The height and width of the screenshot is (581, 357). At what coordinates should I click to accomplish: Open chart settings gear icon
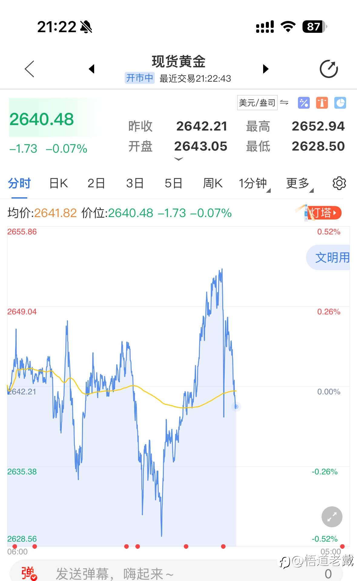339,183
